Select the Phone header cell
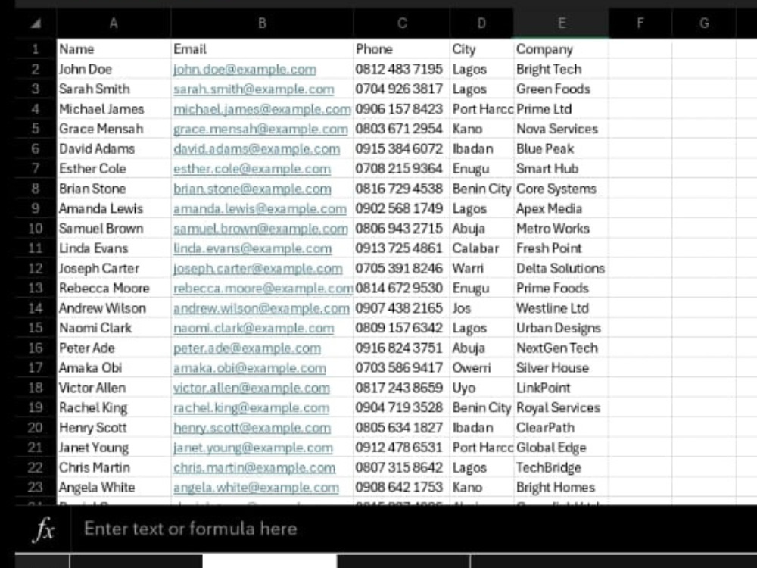The width and height of the screenshot is (757, 568). pos(402,48)
